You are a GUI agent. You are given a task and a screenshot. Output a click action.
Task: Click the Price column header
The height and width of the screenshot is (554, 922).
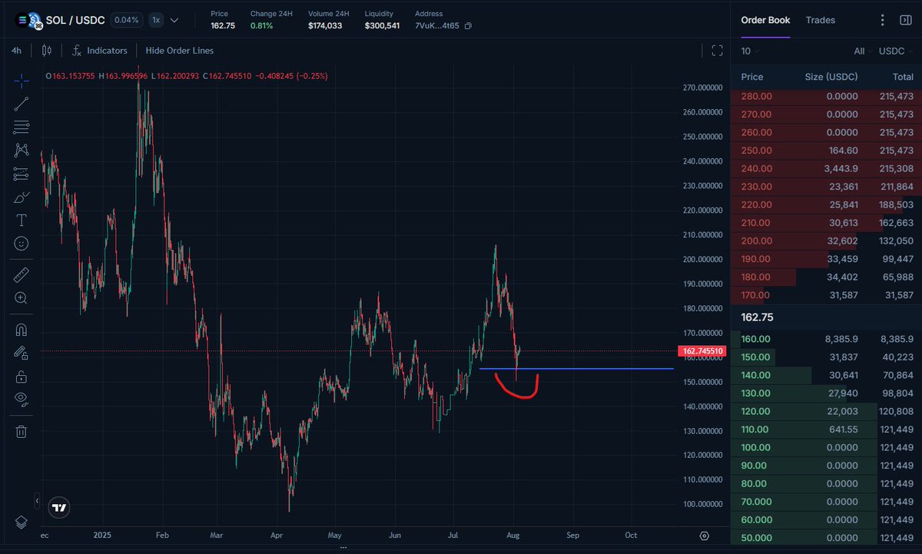pos(752,77)
